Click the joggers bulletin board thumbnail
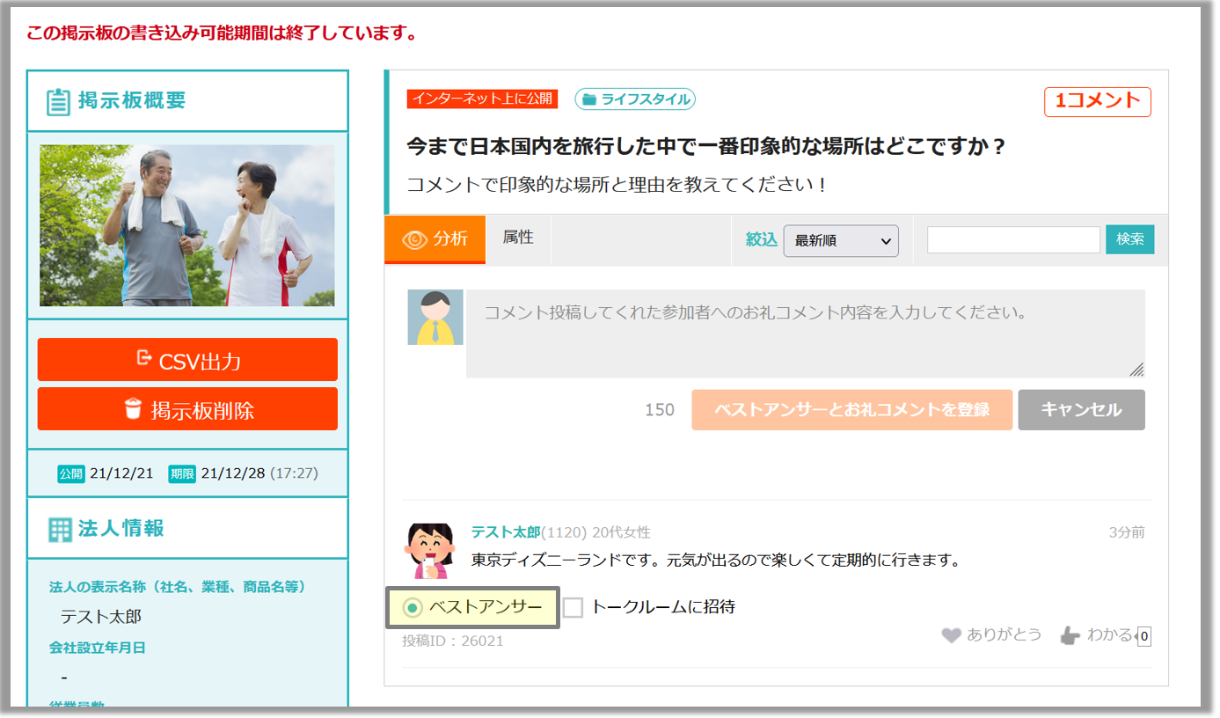 187,225
